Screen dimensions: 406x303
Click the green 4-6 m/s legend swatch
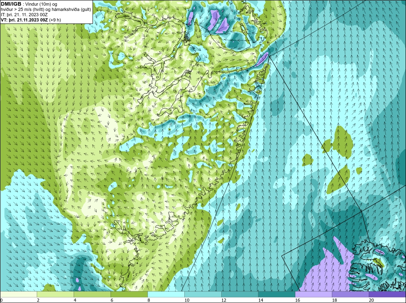[x=92, y=294]
